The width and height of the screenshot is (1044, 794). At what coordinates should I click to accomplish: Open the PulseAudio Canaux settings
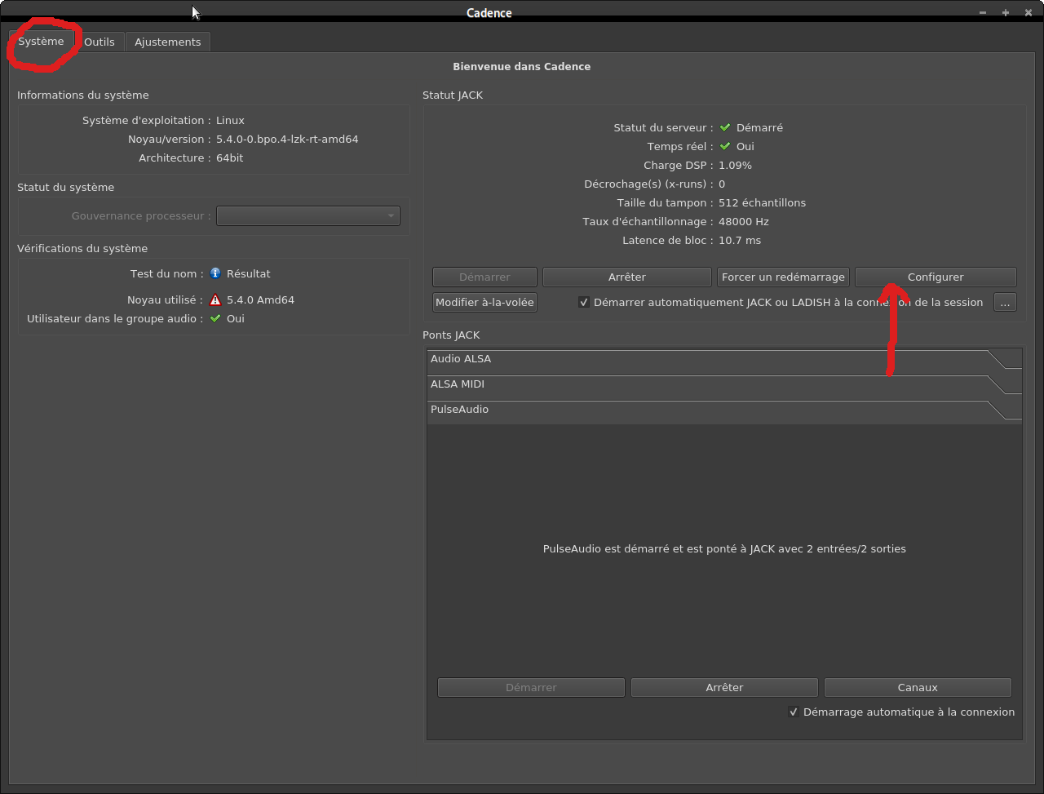pyautogui.click(x=918, y=687)
